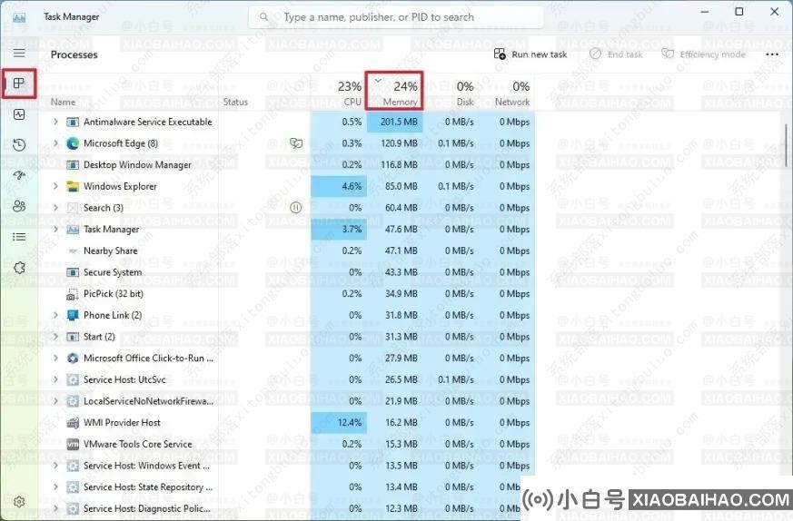Select the Desktop Window Manager row
Image resolution: width=793 pixels, height=521 pixels.
[x=287, y=165]
